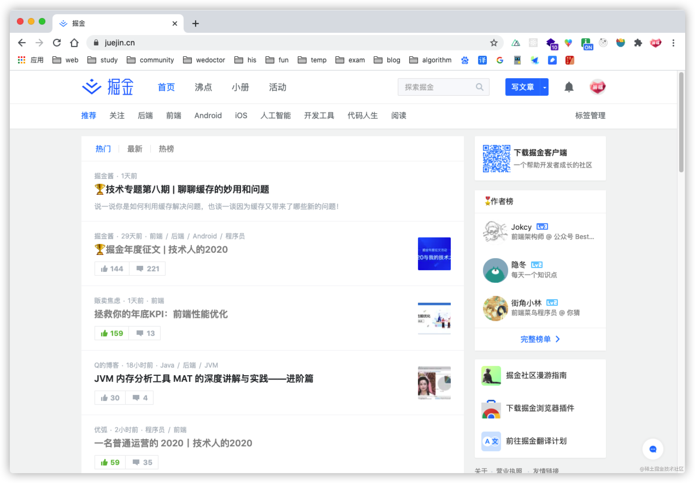The image size is (695, 483).
Task: Open 隐冬's author avatar
Action: point(495,270)
